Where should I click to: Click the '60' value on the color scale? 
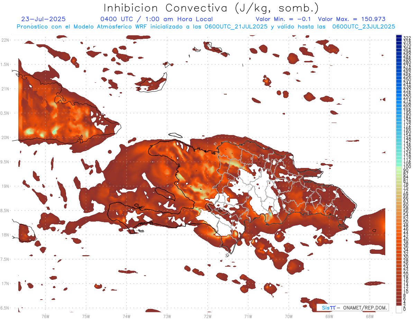pyautogui.click(x=406, y=205)
